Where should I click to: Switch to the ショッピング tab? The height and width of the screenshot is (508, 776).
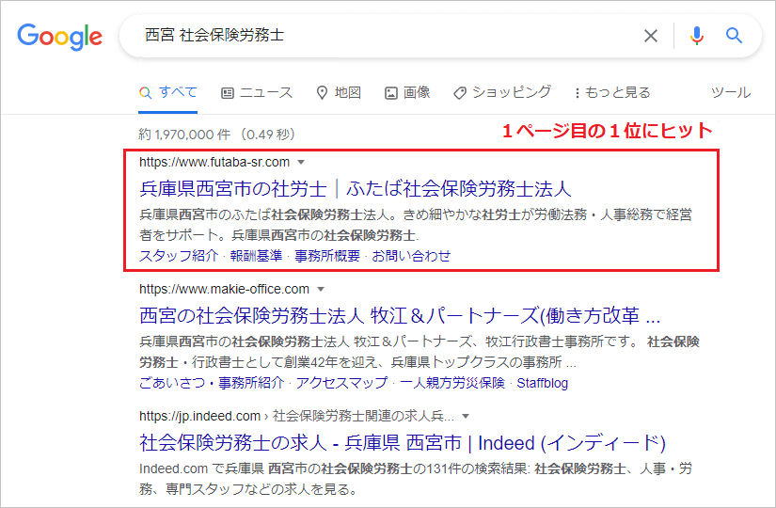click(502, 92)
